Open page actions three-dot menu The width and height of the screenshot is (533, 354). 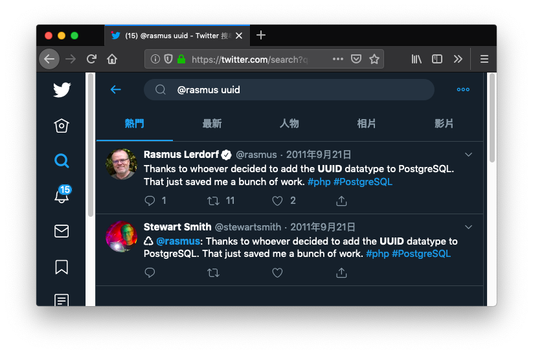point(338,59)
